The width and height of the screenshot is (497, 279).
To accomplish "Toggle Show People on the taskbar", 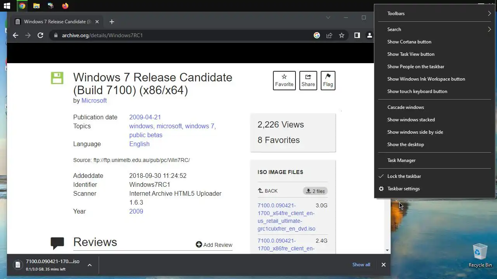I will (434, 67).
